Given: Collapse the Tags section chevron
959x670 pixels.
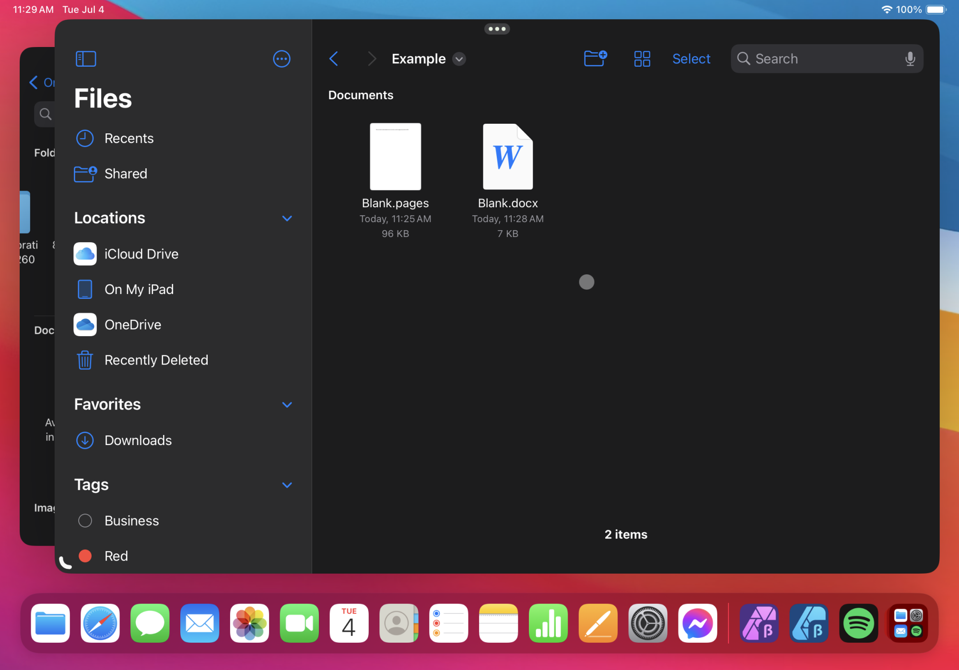Looking at the screenshot, I should pyautogui.click(x=287, y=485).
